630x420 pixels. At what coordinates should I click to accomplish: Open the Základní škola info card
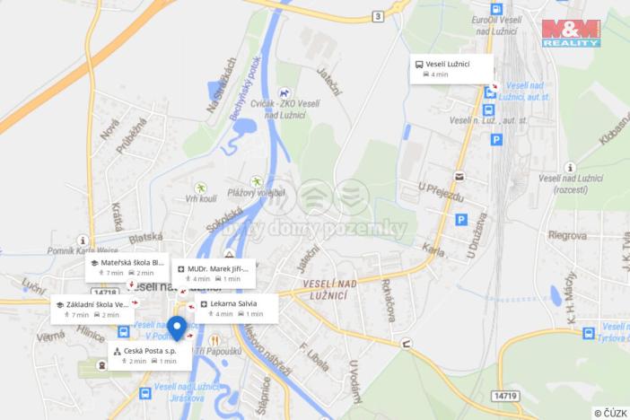point(92,310)
